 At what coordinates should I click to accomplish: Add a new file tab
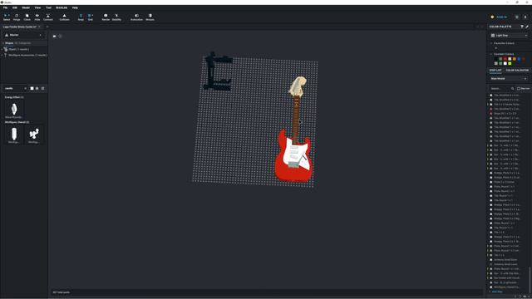click(x=47, y=27)
